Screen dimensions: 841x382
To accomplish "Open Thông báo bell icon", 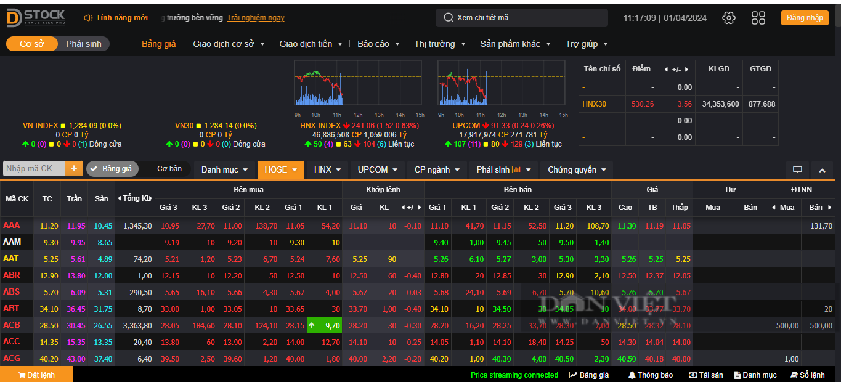I will (x=632, y=375).
